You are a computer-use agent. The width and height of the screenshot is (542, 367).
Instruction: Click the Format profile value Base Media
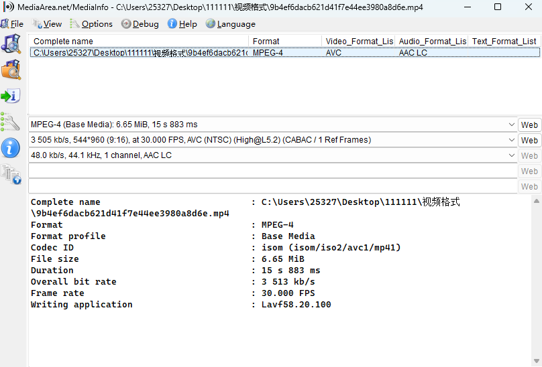coord(288,236)
